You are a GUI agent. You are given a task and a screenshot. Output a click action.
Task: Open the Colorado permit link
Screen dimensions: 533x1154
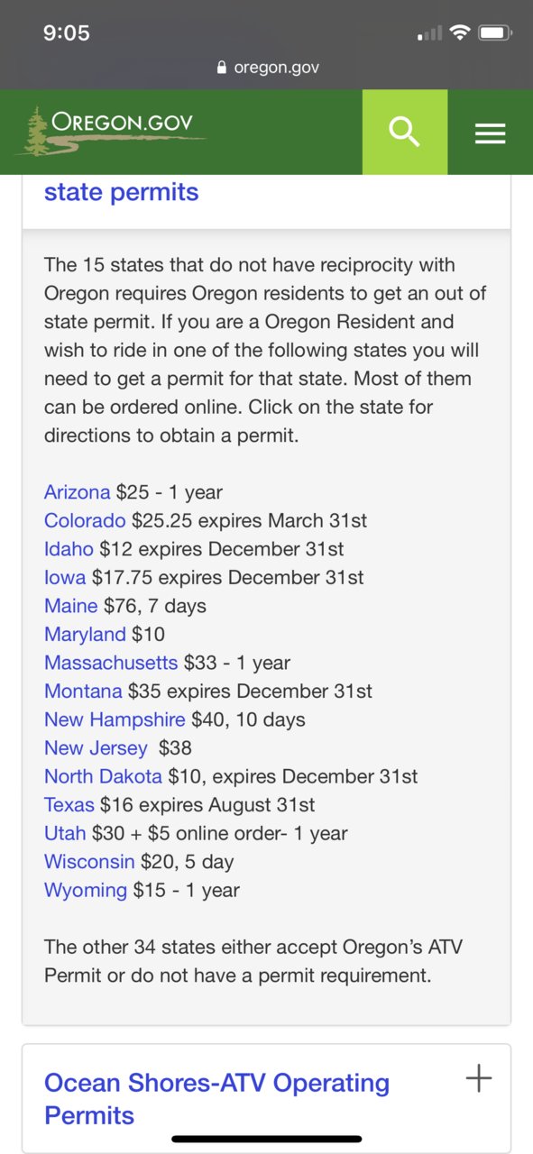click(85, 520)
